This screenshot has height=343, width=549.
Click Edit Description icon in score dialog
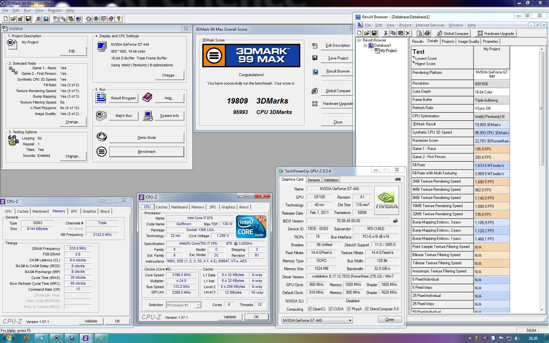tap(315, 45)
